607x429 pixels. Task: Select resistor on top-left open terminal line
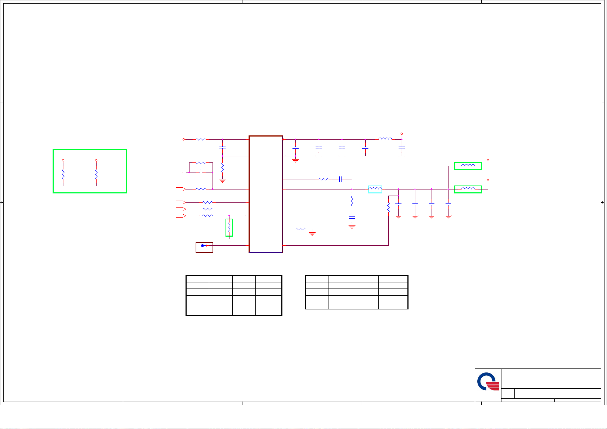pos(201,139)
